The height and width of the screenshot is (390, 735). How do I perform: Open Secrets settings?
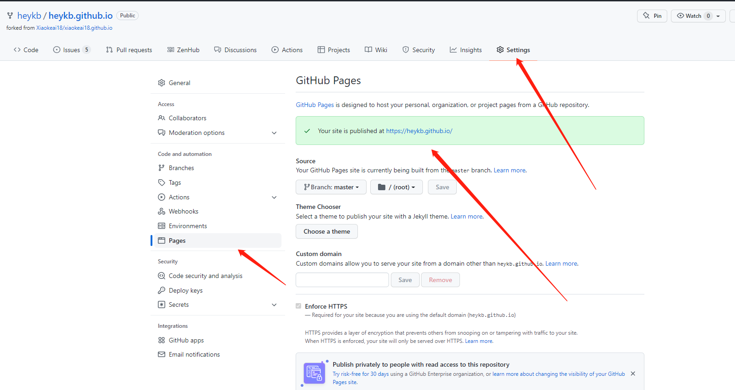(x=218, y=305)
